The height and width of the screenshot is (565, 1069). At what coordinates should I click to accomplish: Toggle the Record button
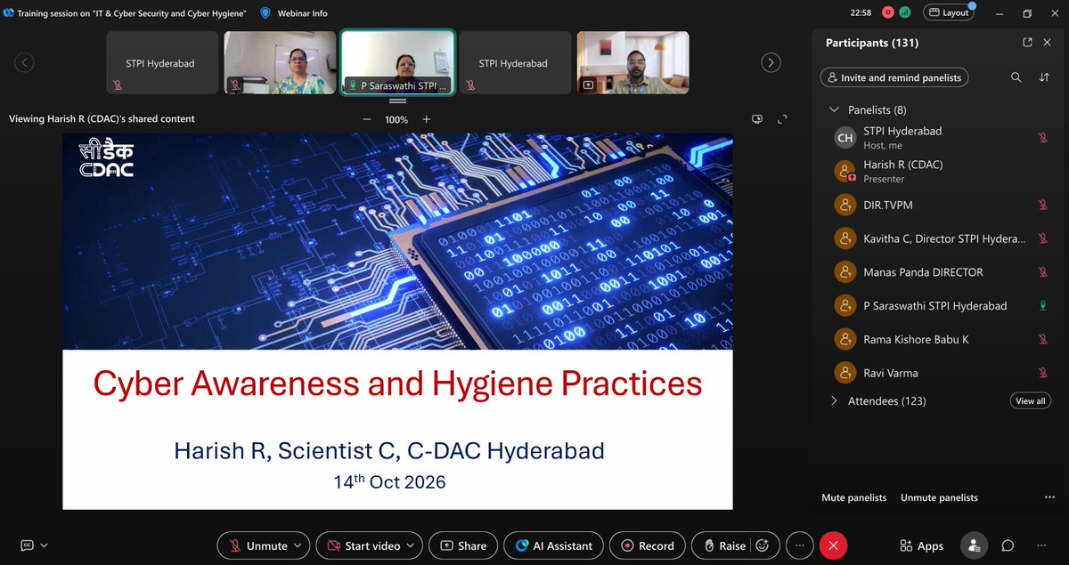point(648,545)
